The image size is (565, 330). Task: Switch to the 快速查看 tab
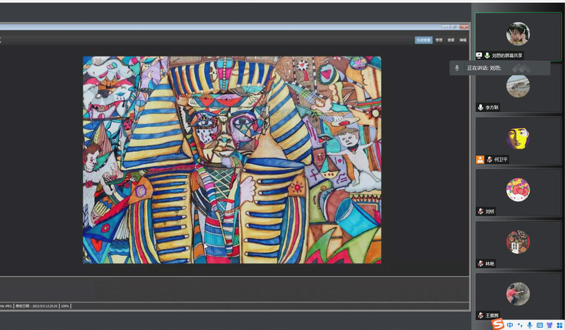pos(424,40)
